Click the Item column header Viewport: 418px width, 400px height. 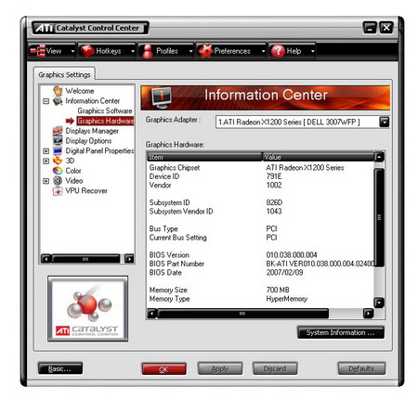pos(204,157)
